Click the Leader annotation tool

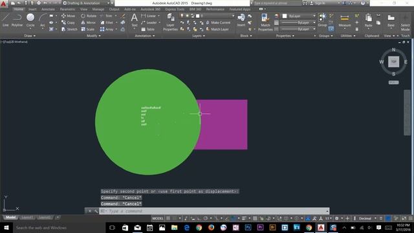tap(149, 23)
